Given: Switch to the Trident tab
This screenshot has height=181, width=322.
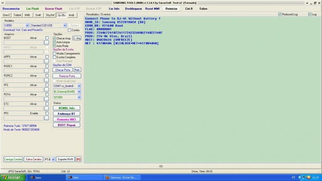Looking at the screenshot, I should 17,15.
